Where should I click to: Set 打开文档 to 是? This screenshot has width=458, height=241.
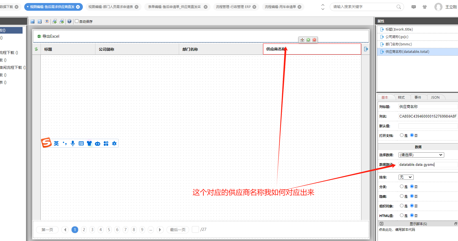[402, 135]
